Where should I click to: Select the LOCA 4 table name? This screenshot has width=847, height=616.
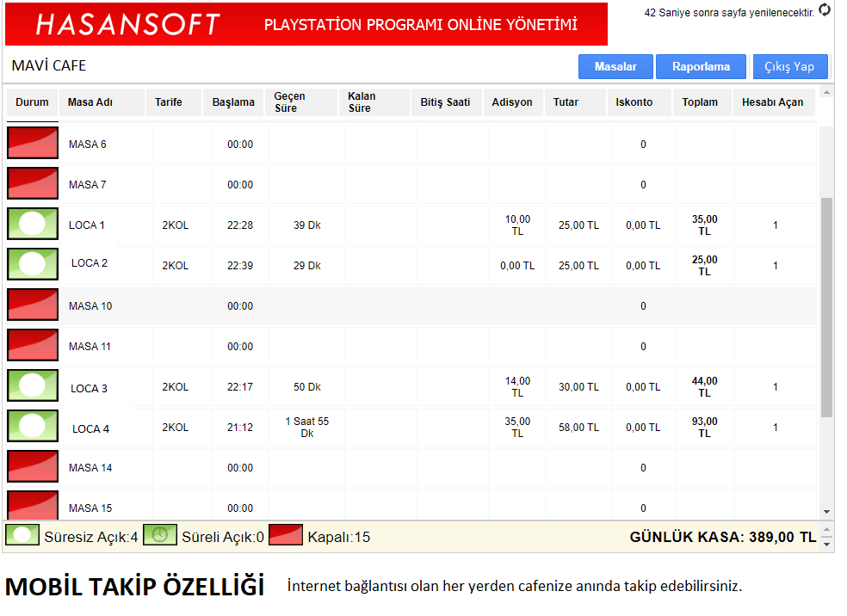pos(90,428)
